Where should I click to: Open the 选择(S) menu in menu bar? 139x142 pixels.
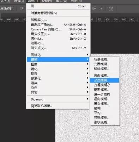click(x=19, y=1)
